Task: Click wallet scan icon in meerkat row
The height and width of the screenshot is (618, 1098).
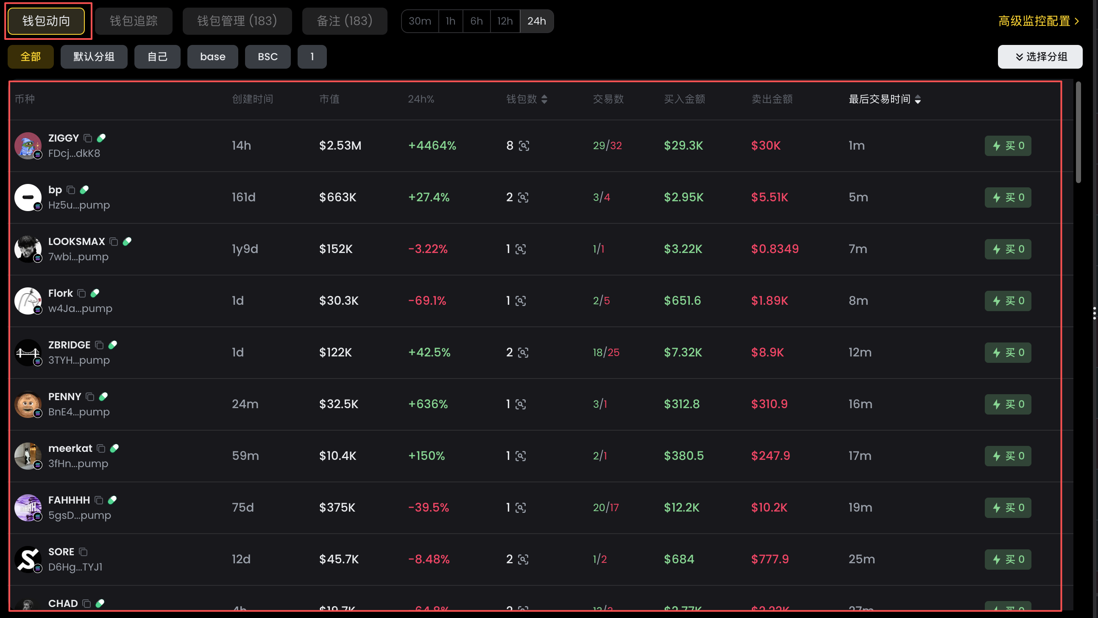Action: pos(521,456)
